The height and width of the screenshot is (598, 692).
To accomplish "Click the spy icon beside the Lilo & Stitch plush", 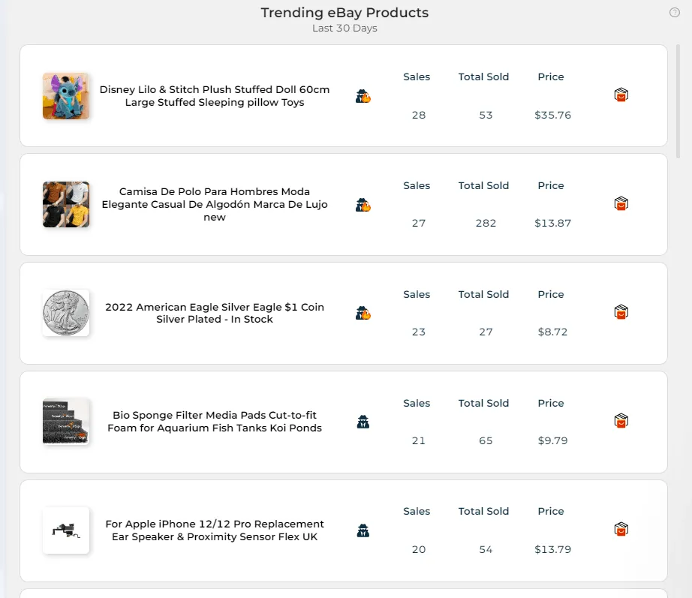I will pos(363,95).
